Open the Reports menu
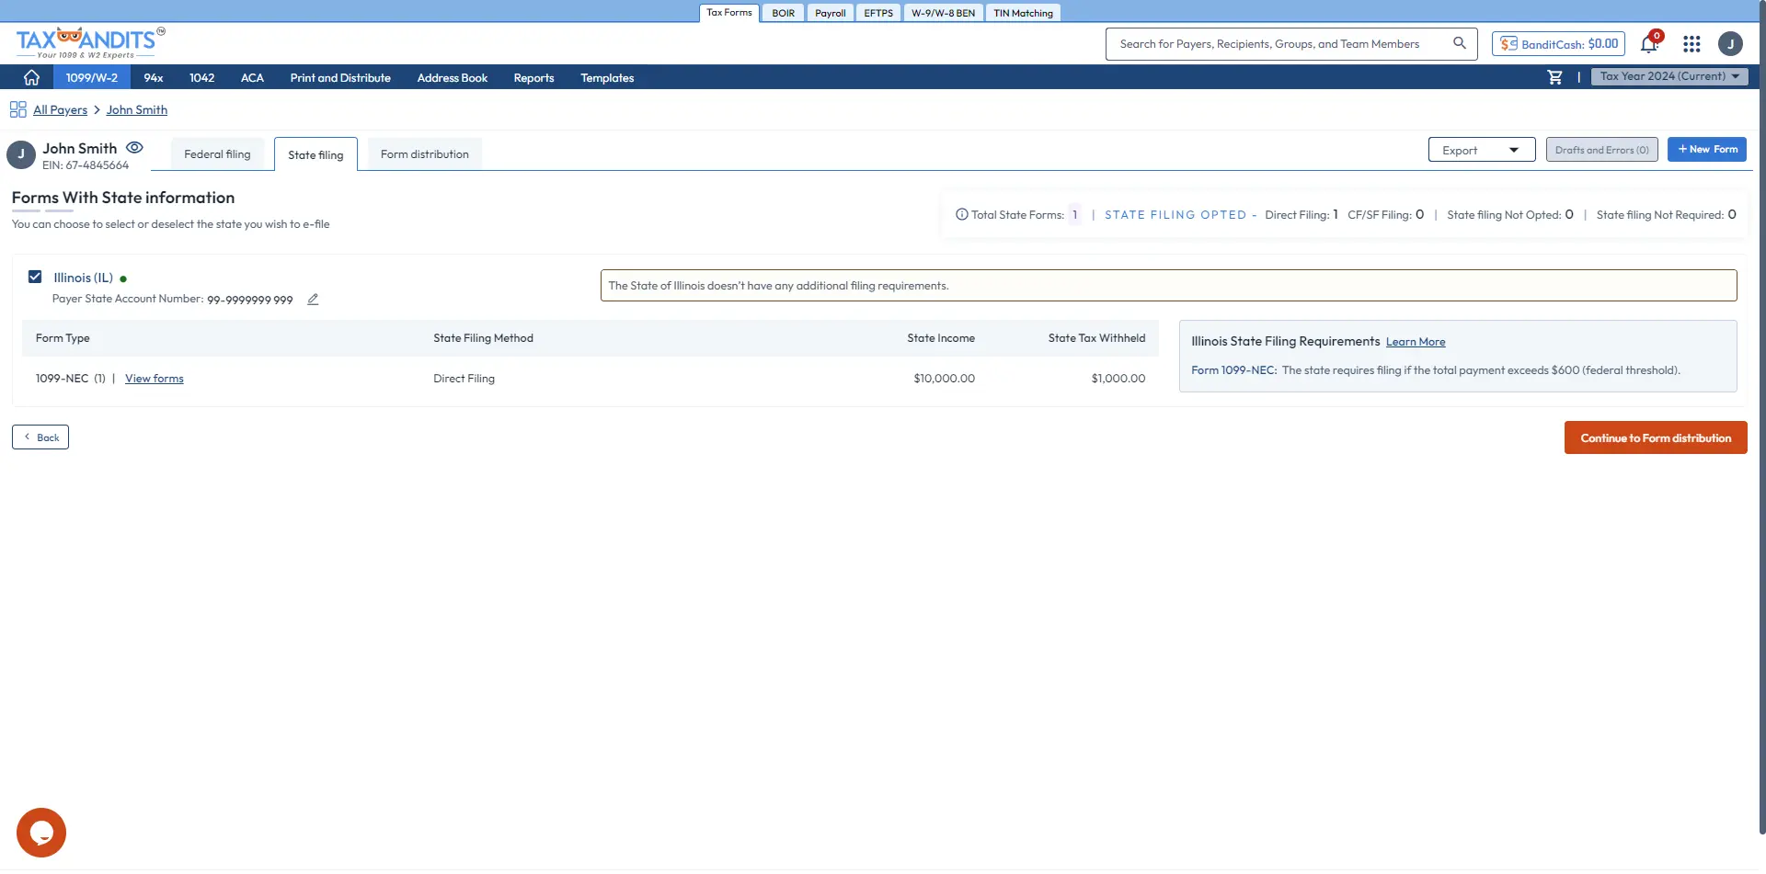Image resolution: width=1766 pixels, height=874 pixels. tap(533, 77)
